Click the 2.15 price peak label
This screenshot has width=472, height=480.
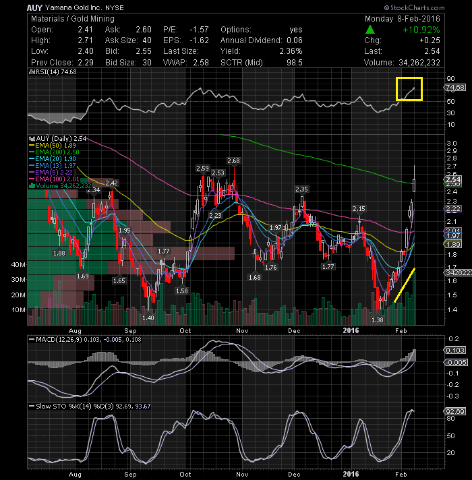click(x=359, y=209)
